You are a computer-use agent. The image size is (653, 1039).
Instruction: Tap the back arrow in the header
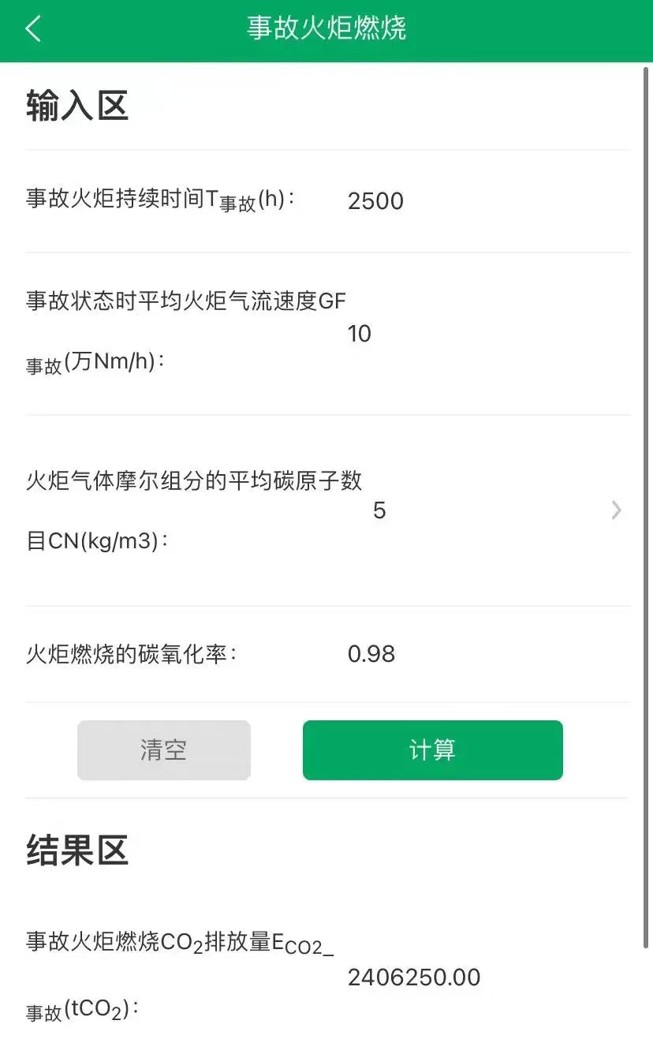coord(32,29)
